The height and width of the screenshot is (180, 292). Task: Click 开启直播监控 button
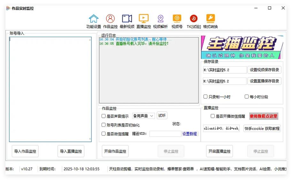[x=219, y=151]
